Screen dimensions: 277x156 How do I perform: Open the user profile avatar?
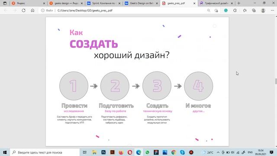point(263,10)
